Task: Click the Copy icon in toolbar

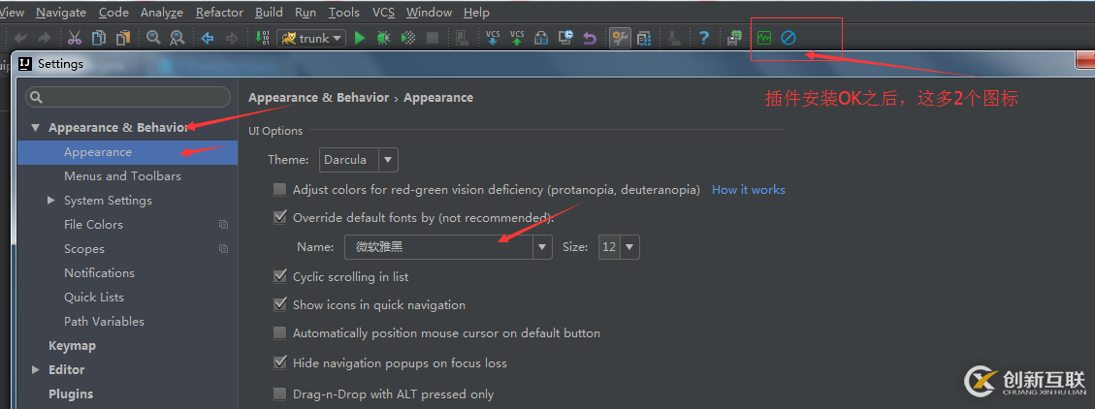Action: point(99,38)
